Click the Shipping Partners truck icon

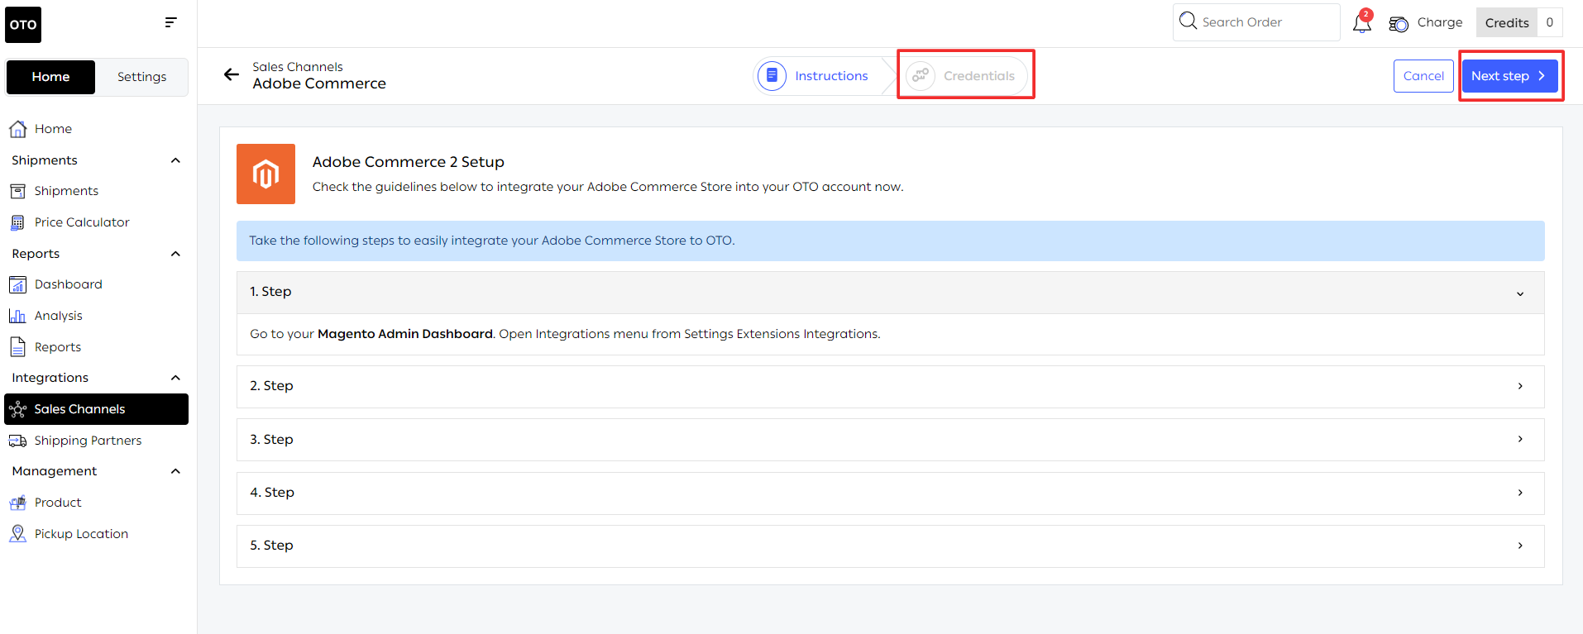point(17,441)
